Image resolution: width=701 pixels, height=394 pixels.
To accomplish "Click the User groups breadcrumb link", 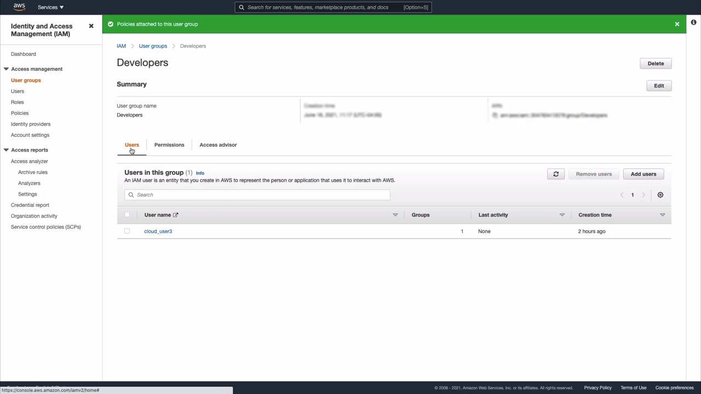I will pos(153,46).
